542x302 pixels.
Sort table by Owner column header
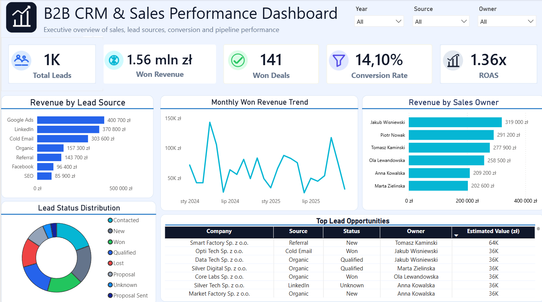(x=416, y=232)
